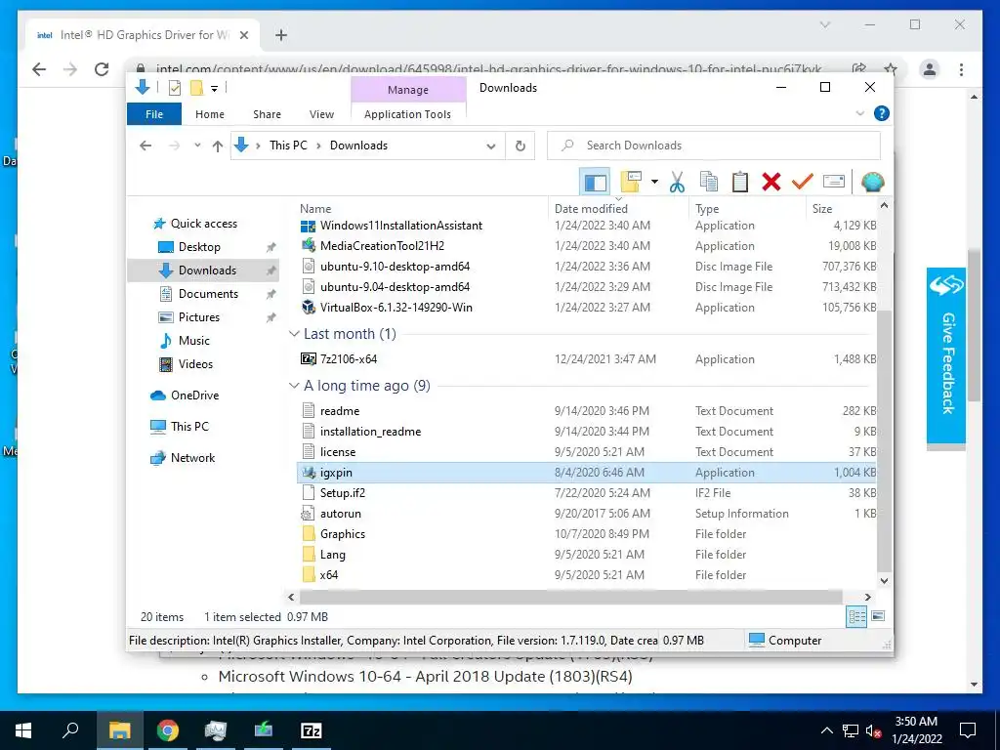This screenshot has width=1000, height=750.
Task: Collapse the A long time ago group
Action: click(294, 385)
